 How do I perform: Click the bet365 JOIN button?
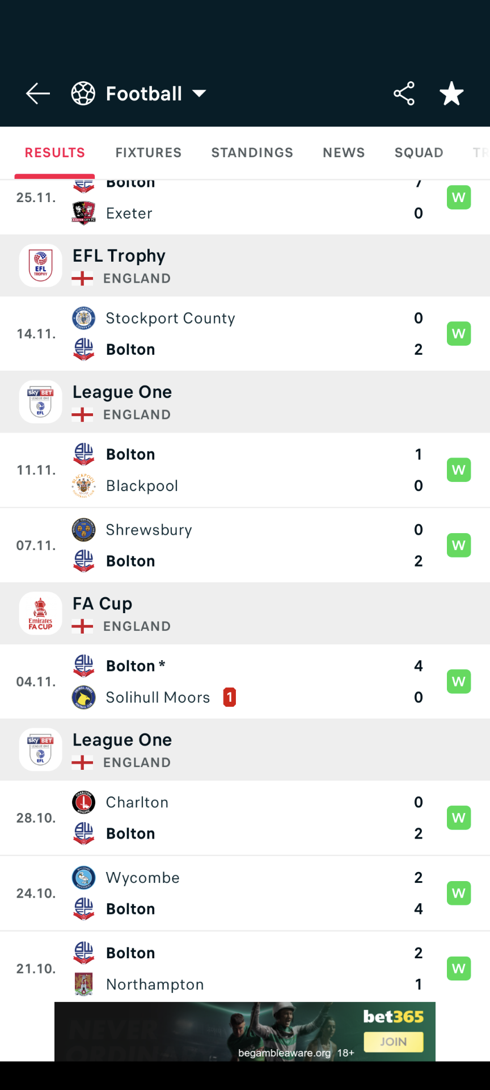tap(394, 1042)
